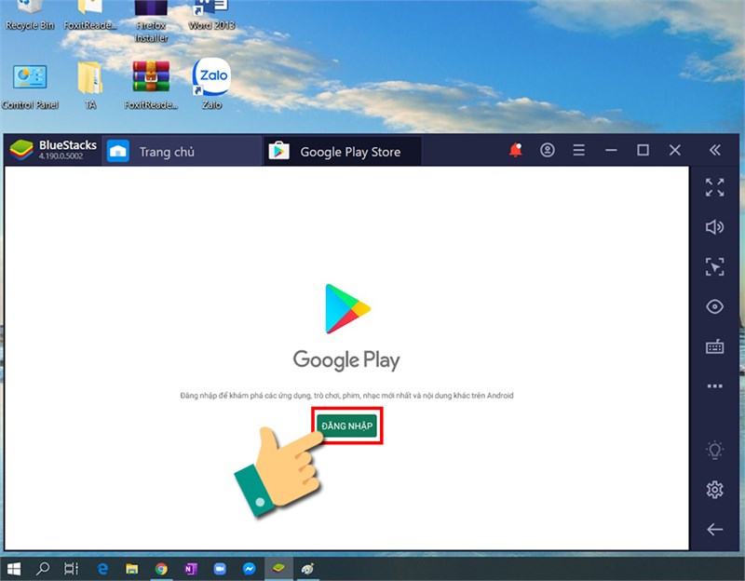Open the BlueStacks account profile icon
Image resolution: width=745 pixels, height=581 pixels.
click(x=548, y=150)
